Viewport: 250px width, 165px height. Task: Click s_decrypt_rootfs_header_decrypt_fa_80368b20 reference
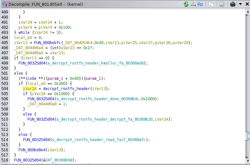[105, 119]
